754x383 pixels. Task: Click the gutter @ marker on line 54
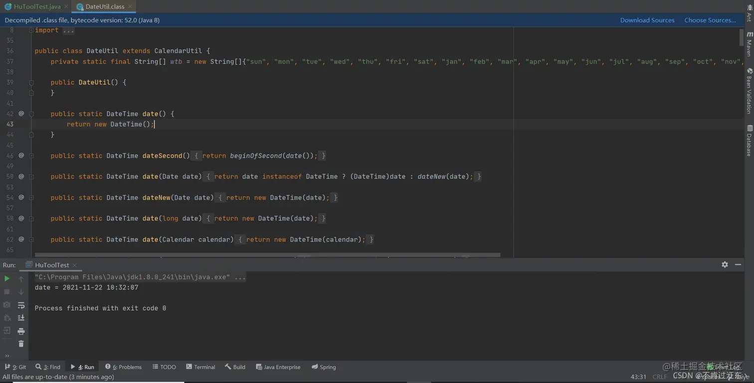(21, 197)
